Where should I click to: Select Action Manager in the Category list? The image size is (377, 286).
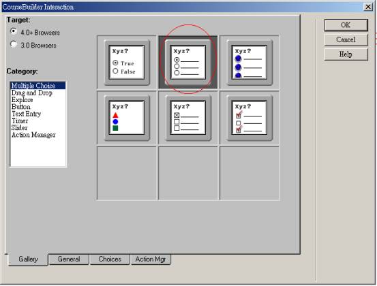(x=33, y=135)
